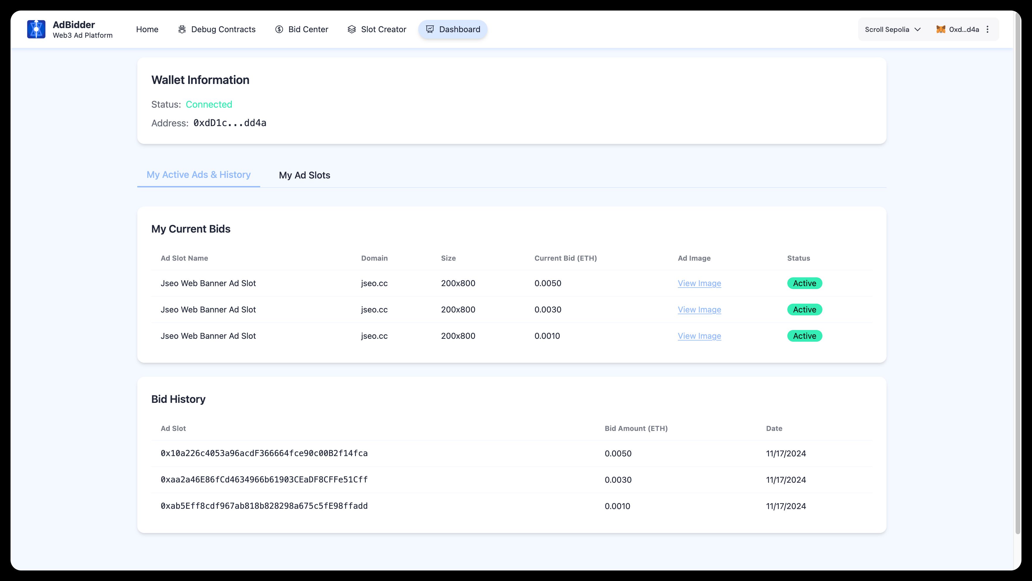Open the Dashboard panel icon

pyautogui.click(x=430, y=29)
